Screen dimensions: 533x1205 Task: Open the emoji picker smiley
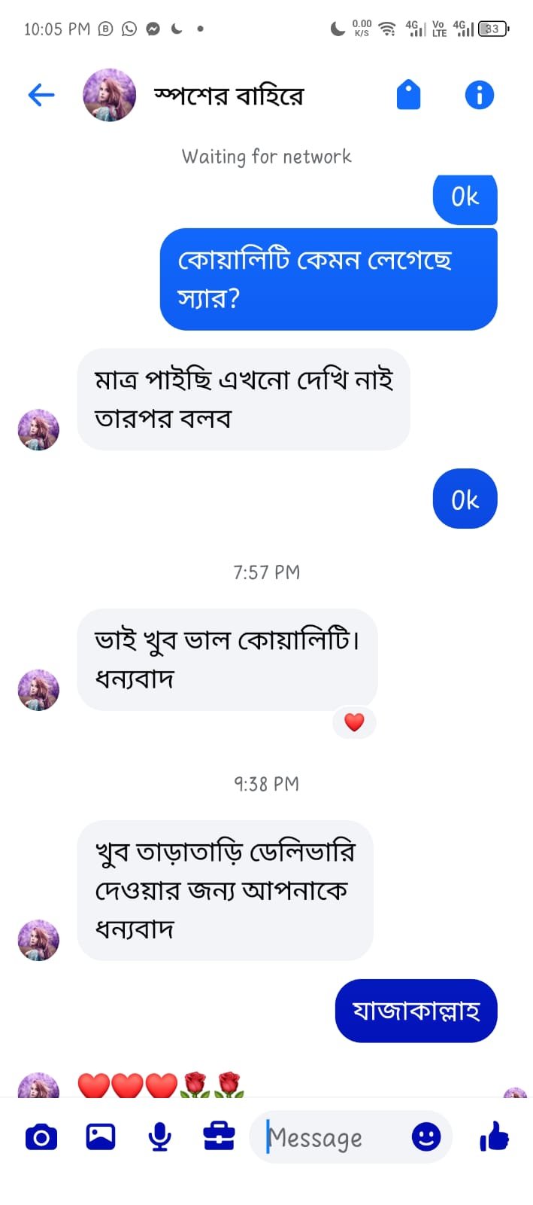[425, 1136]
